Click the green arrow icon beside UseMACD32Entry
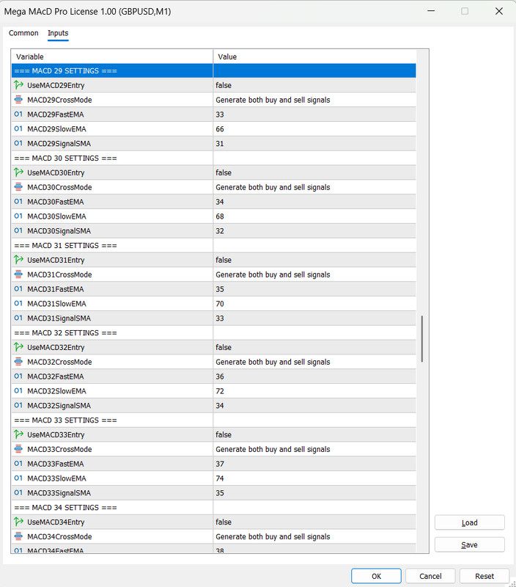The width and height of the screenshot is (516, 587). point(18,347)
